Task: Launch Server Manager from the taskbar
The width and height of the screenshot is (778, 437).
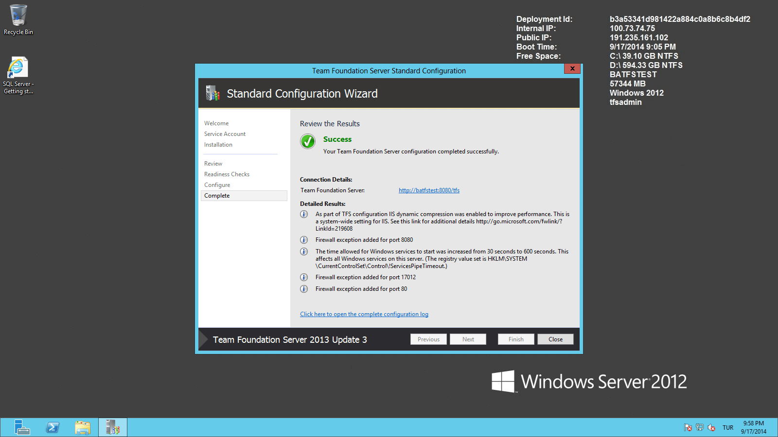Action: pos(21,427)
